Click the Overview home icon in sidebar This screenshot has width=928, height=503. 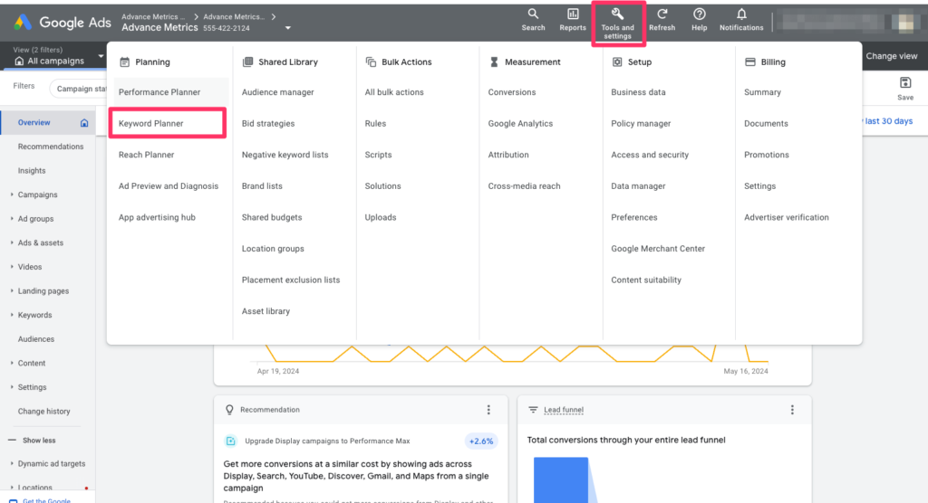click(84, 123)
